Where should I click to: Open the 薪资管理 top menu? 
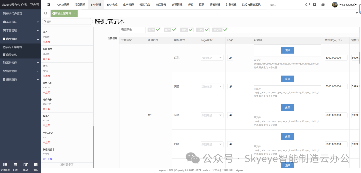[x=215, y=5]
